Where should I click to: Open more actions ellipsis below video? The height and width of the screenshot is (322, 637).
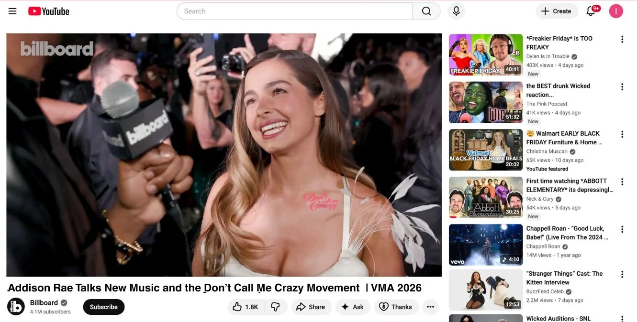tap(430, 307)
